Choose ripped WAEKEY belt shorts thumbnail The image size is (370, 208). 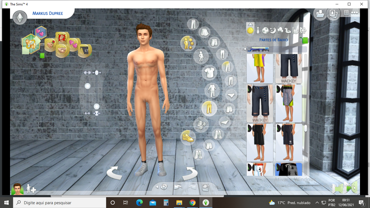260,103
